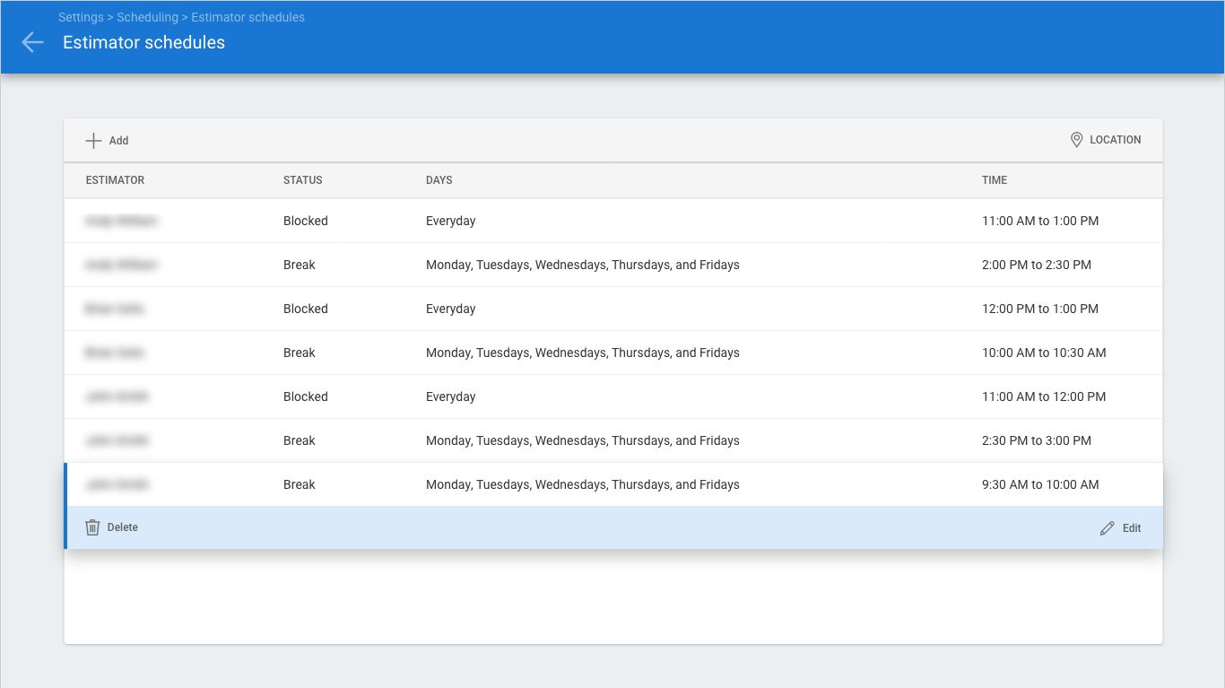Click Blocked status in 11:00 AM to 12:00 PM row
The width and height of the screenshot is (1225, 688).
click(x=306, y=396)
